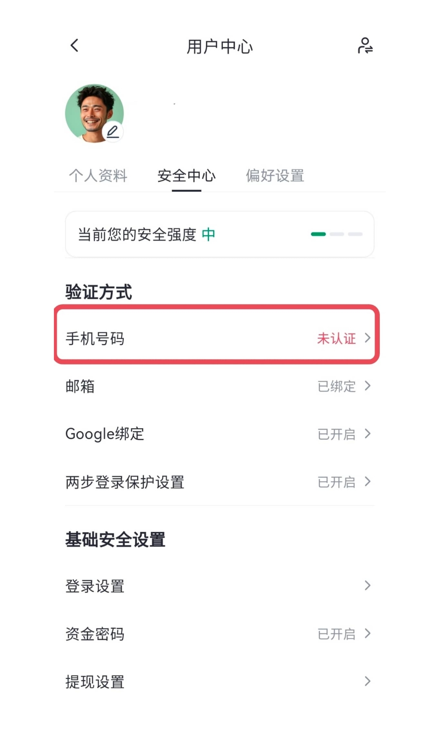Viewport: 422px width, 741px height.
Task: Switch to the 偏好设置 tab
Action: pyautogui.click(x=275, y=176)
